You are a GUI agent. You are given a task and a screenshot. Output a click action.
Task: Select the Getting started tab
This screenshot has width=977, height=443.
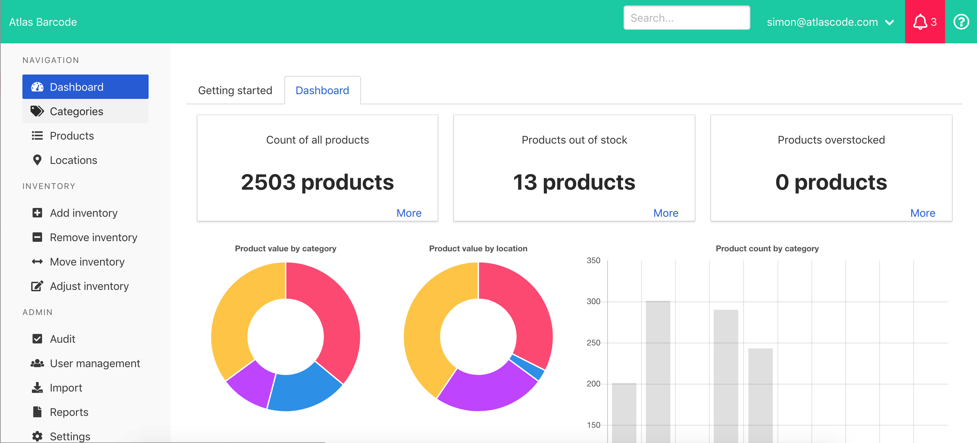point(235,90)
